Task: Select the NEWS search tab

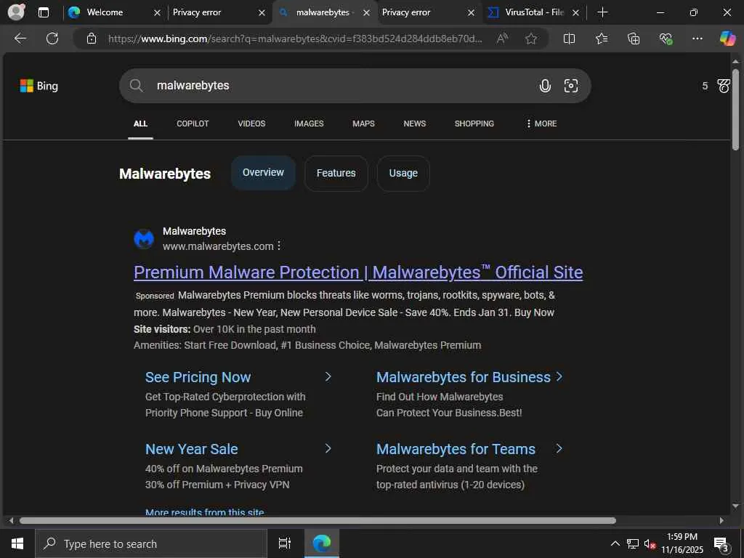Action: (x=415, y=124)
